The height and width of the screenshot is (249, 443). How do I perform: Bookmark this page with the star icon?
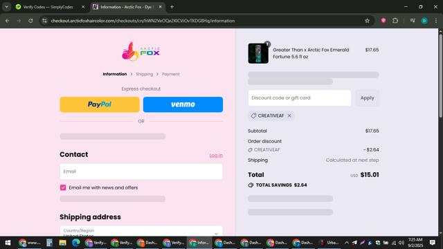[x=367, y=21]
